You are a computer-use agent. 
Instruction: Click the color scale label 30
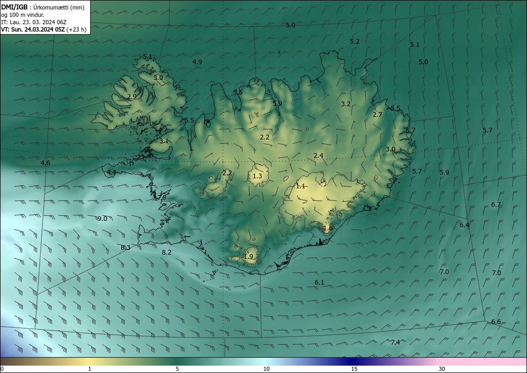tap(442, 369)
